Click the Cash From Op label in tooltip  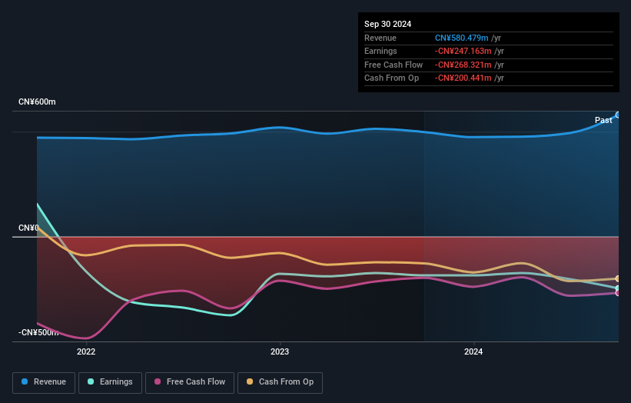click(x=391, y=78)
